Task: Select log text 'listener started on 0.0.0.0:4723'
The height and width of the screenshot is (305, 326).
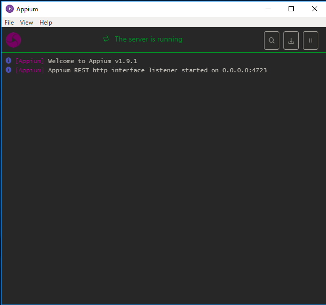Action: tap(208, 70)
